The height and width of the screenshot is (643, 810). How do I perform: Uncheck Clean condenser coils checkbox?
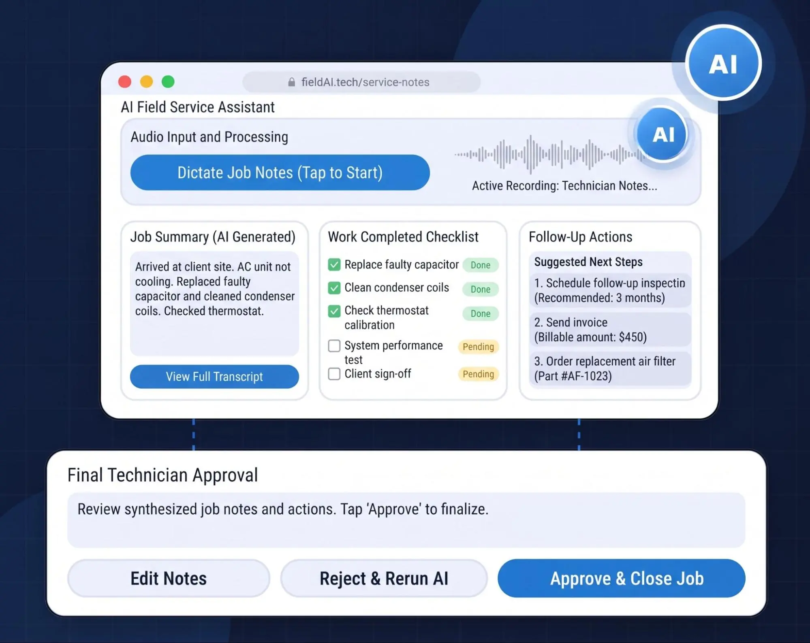334,288
